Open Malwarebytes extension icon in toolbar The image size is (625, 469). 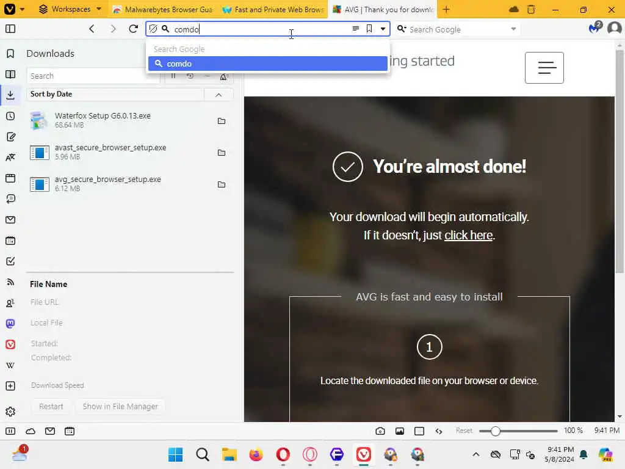[595, 28]
